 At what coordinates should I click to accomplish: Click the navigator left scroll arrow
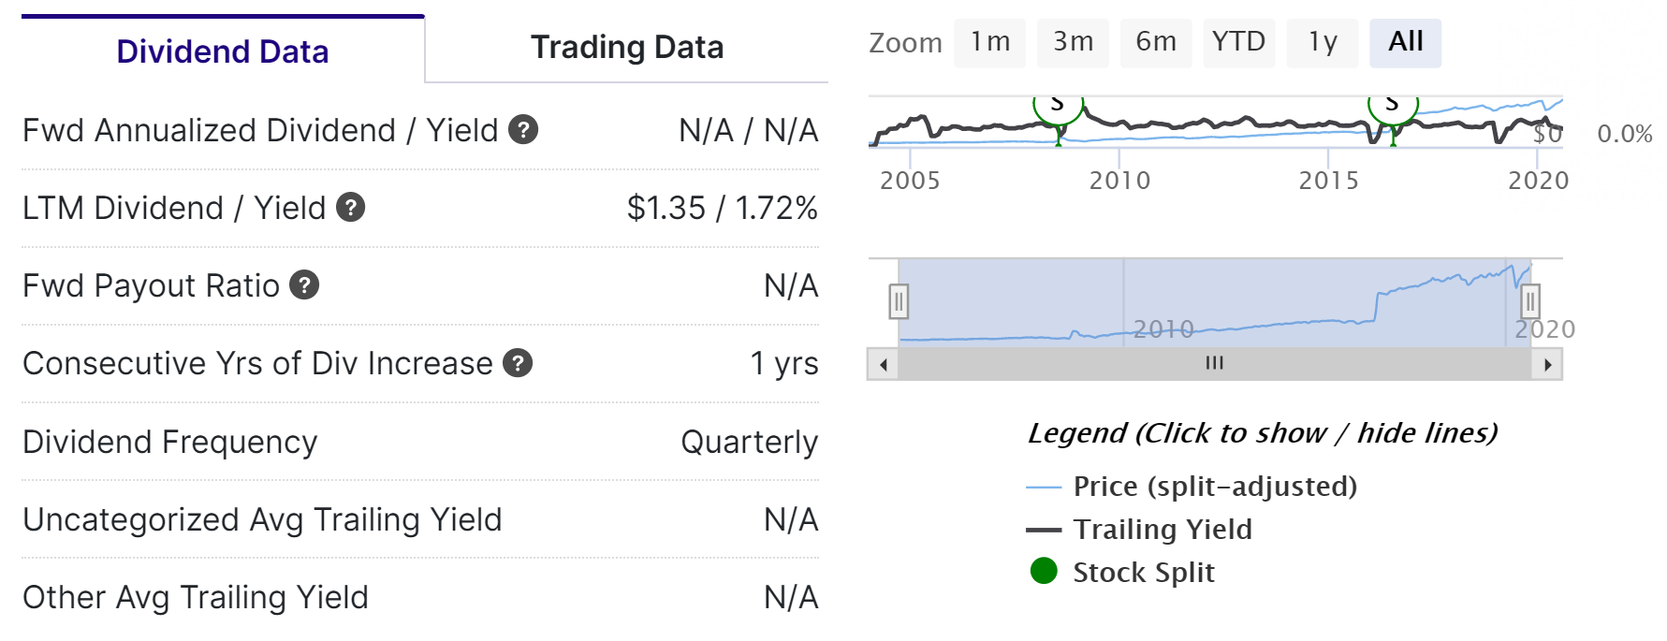pos(883,364)
